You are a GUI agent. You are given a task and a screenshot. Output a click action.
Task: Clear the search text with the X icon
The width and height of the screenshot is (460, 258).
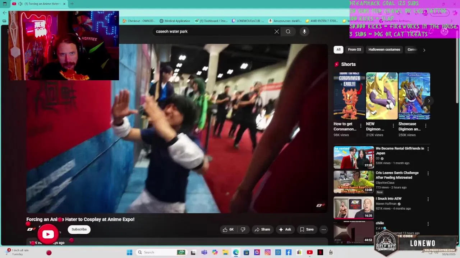point(277,32)
